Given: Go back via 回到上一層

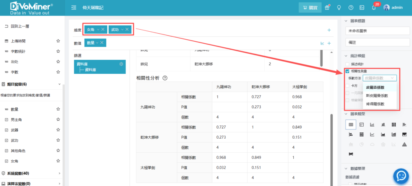Looking at the screenshot, I should 19,26.
